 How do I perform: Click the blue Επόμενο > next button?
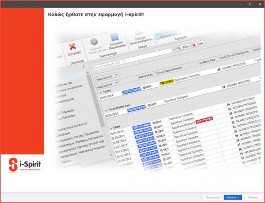coord(232,197)
